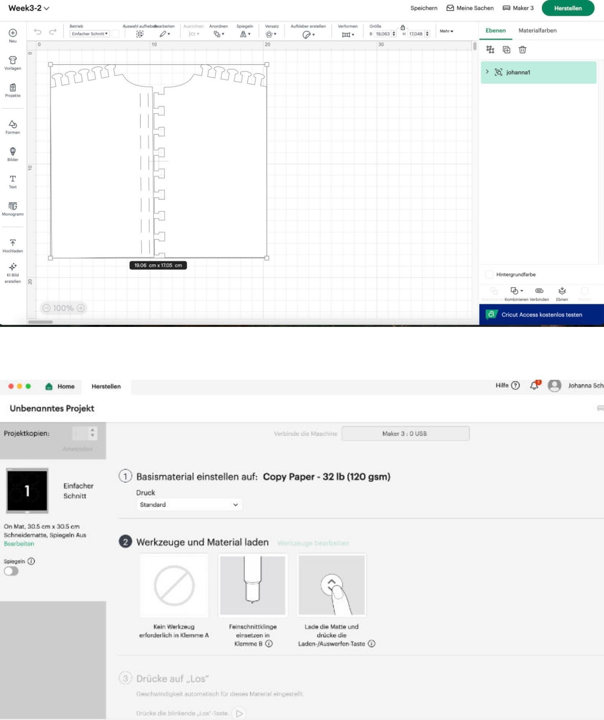Click the Bearbeiten link under mat info
The width and height of the screenshot is (604, 720).
pos(19,544)
